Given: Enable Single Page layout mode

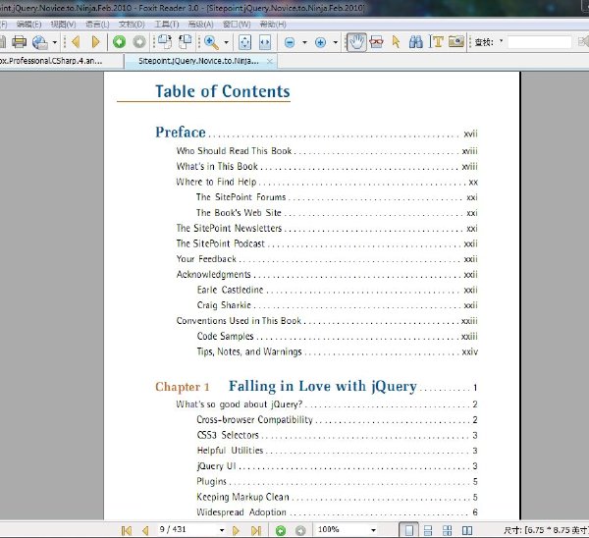Looking at the screenshot, I should tap(408, 530).
